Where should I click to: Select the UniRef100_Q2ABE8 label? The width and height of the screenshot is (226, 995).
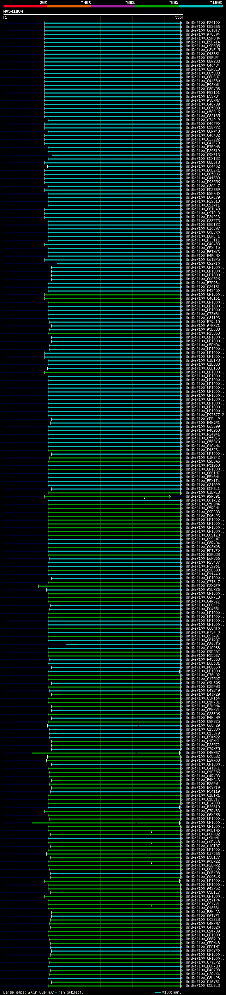[203, 70]
